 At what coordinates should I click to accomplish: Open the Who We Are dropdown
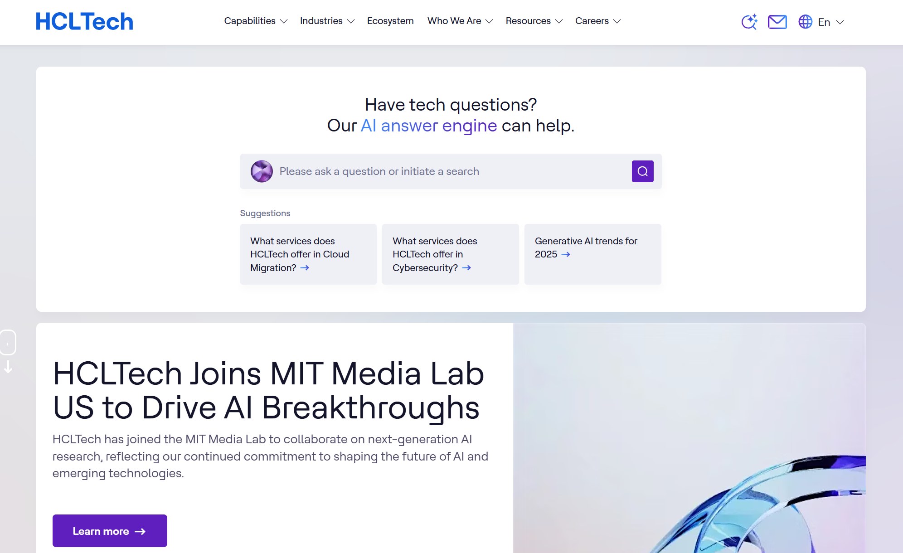[x=460, y=21]
